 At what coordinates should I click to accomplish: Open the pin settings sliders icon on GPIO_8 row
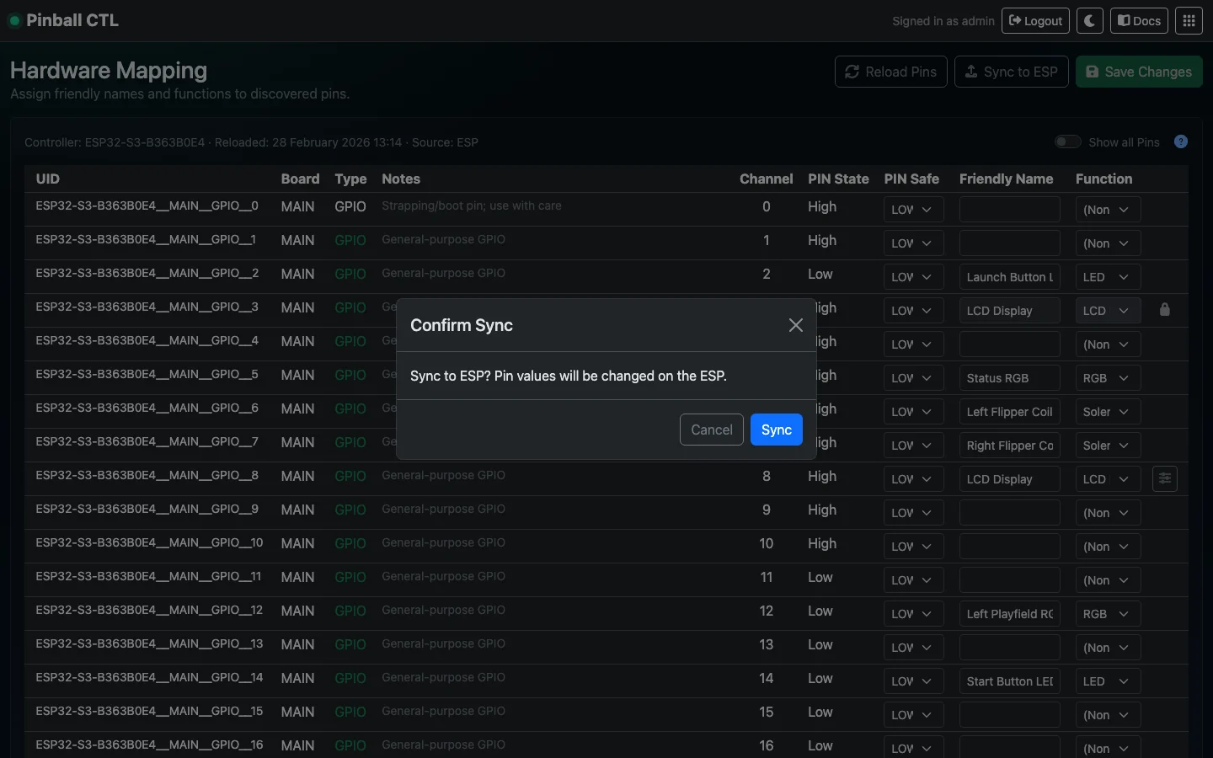[1165, 478]
